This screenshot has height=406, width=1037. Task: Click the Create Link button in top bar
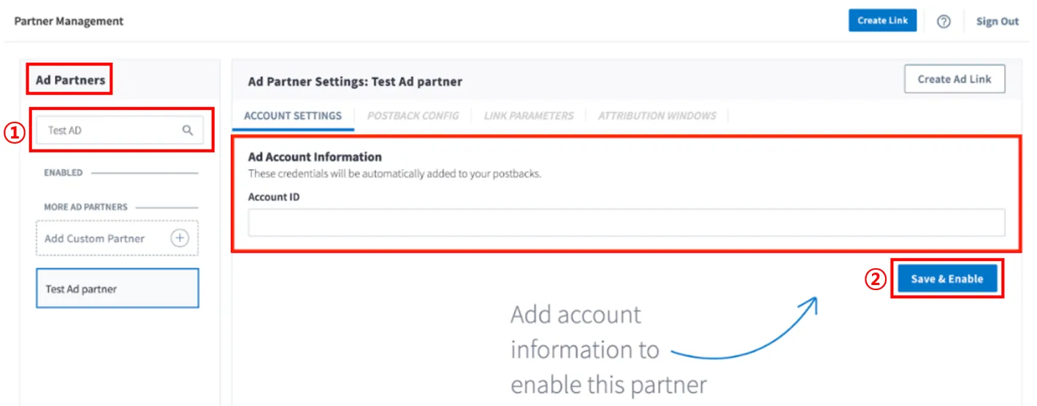(882, 20)
